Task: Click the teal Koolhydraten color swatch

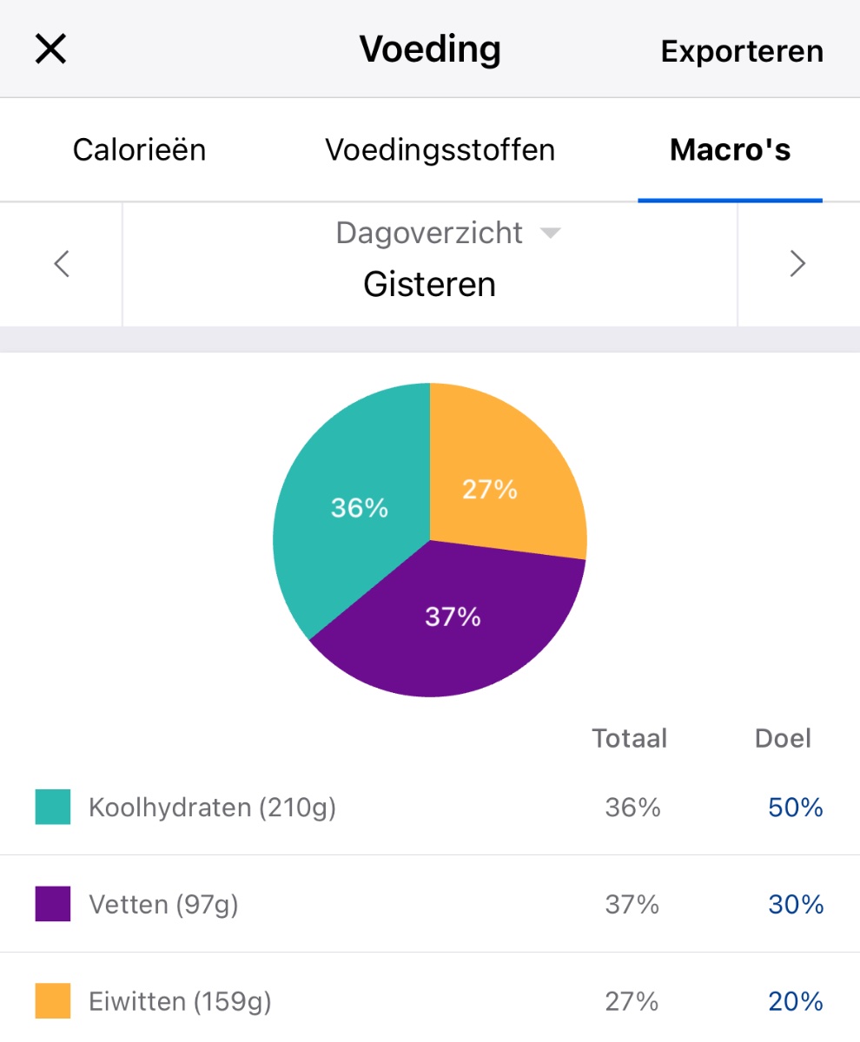Action: (52, 807)
